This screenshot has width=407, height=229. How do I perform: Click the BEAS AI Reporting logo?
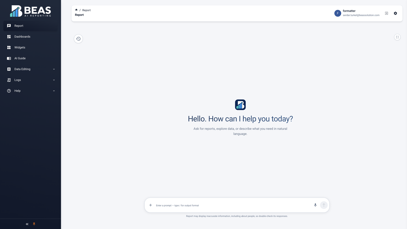pyautogui.click(x=31, y=11)
